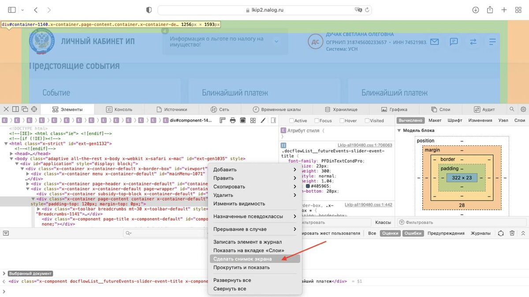
Task: Open Хранилище inspector tab
Action: [x=341, y=109]
